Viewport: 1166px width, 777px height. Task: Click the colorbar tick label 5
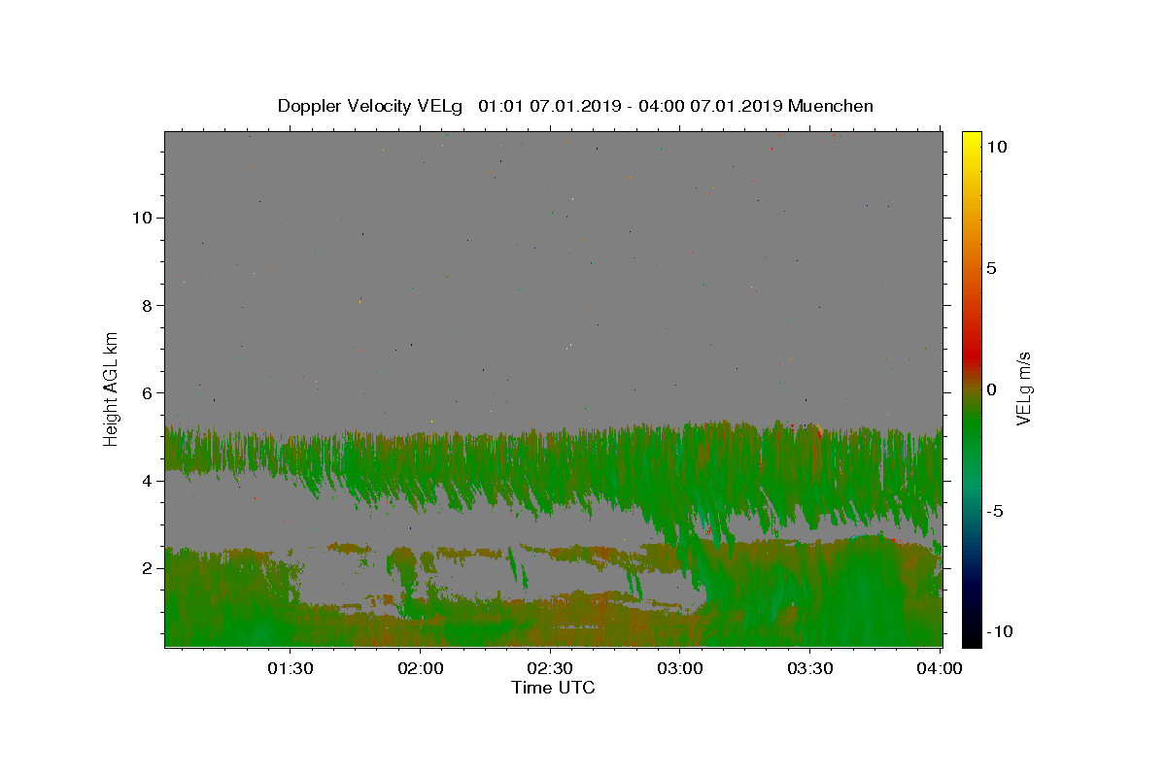click(x=991, y=268)
